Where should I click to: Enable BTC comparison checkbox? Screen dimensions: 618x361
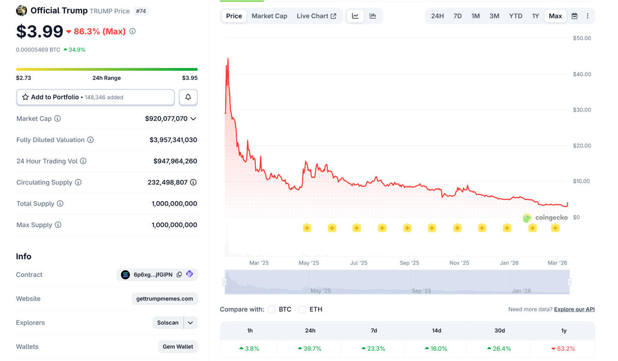pos(272,309)
